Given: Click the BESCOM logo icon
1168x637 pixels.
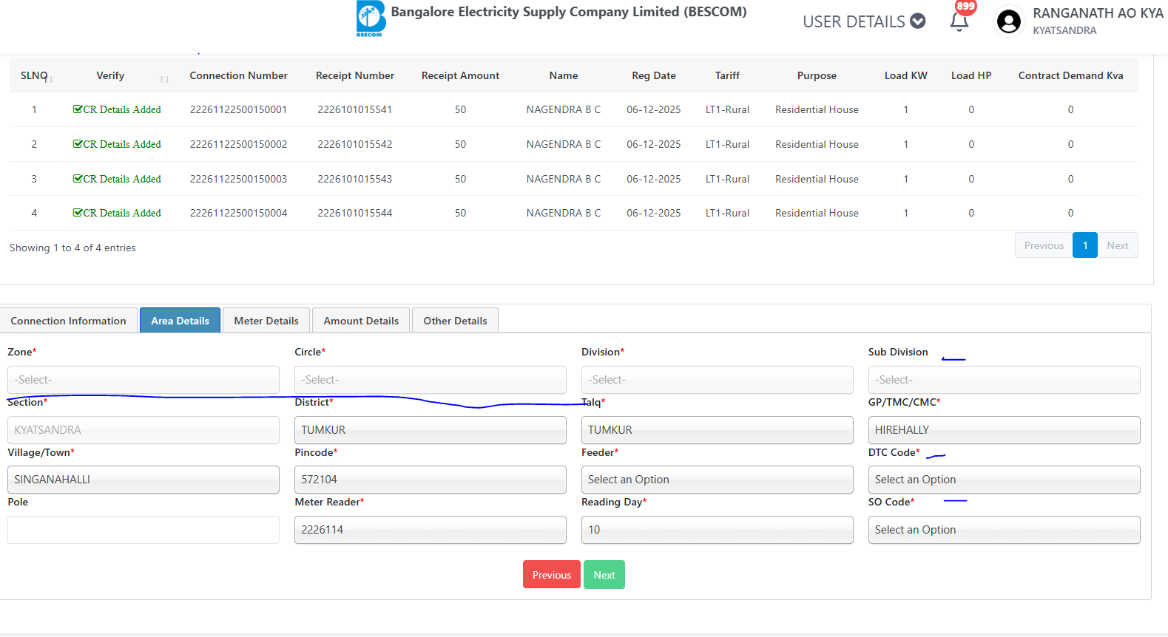Looking at the screenshot, I should pos(371,18).
